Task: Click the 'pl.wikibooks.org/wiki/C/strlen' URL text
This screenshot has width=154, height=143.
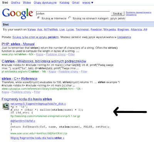Action: pos(20,72)
